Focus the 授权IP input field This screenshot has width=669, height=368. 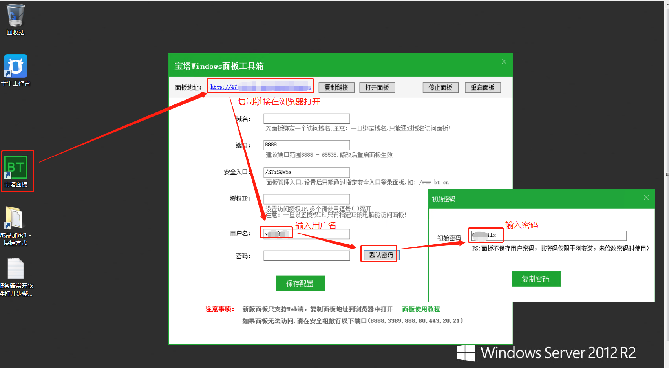pos(307,199)
